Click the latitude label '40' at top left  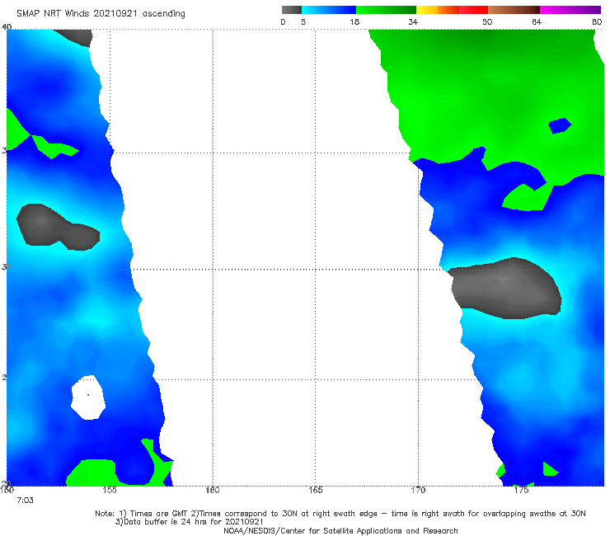[x=7, y=26]
